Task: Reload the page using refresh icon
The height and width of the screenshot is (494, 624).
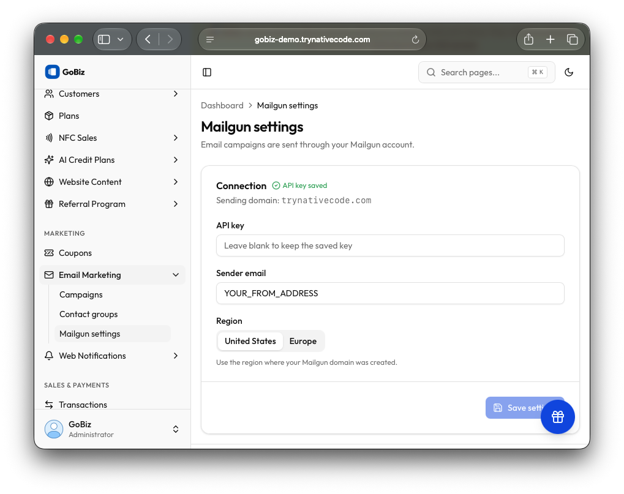Action: click(415, 39)
